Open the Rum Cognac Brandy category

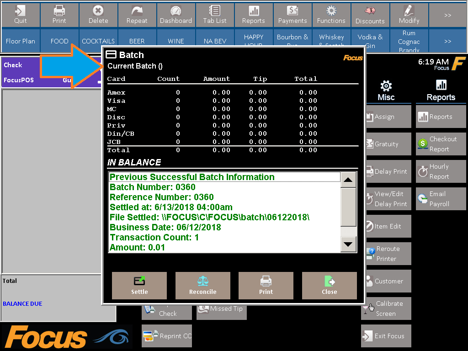coord(409,41)
